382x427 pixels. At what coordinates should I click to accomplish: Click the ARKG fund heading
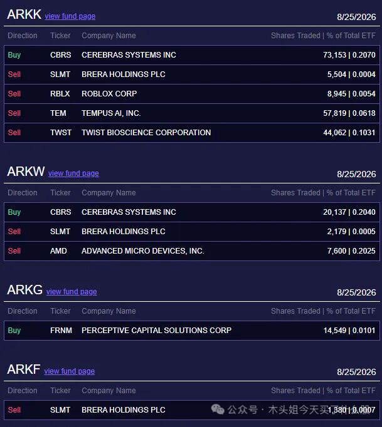pos(25,290)
